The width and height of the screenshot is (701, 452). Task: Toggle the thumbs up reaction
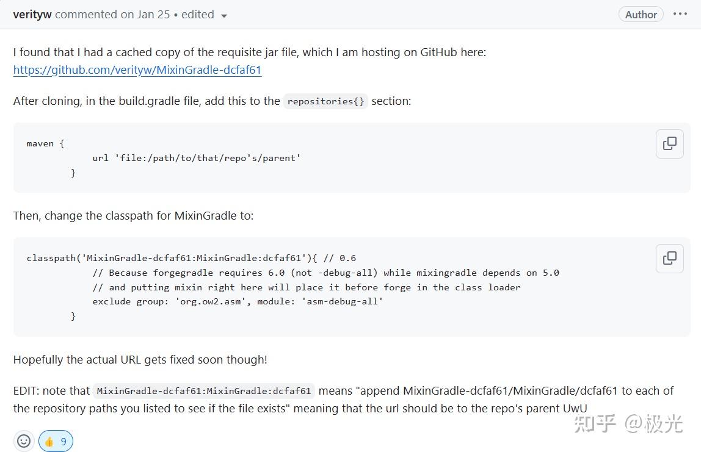pos(56,440)
